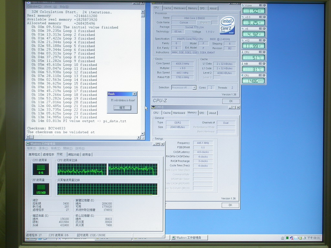Open settings icon on the +5 voltage widget
The height and width of the screenshot is (248, 331).
pyautogui.click(x=261, y=28)
